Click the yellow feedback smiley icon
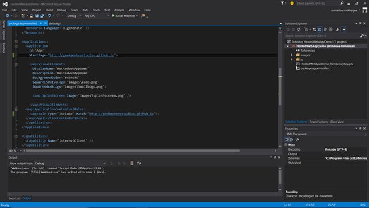The width and height of the screenshot is (369, 208). [292, 3]
